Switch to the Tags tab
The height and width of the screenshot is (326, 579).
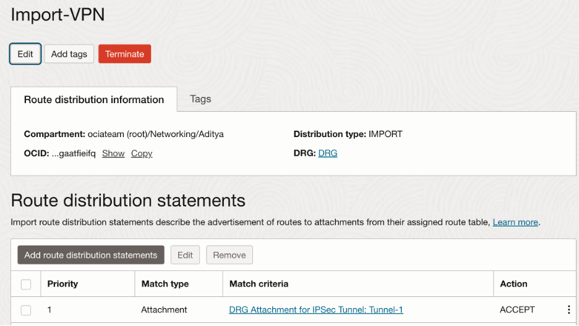point(200,99)
